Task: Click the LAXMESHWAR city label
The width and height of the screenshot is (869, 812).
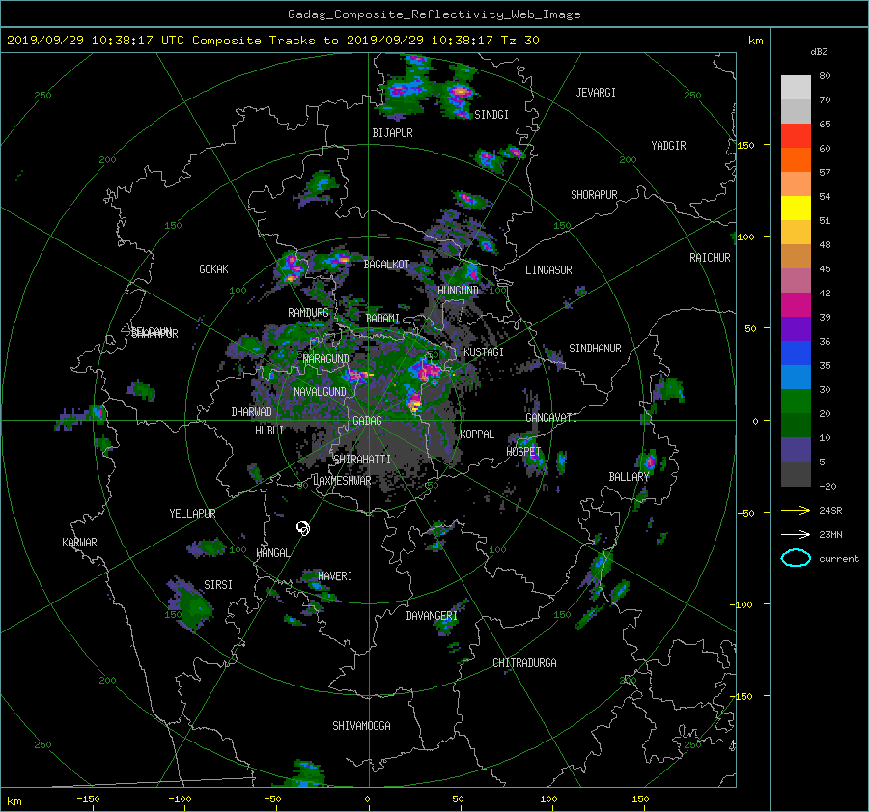Action: [342, 481]
